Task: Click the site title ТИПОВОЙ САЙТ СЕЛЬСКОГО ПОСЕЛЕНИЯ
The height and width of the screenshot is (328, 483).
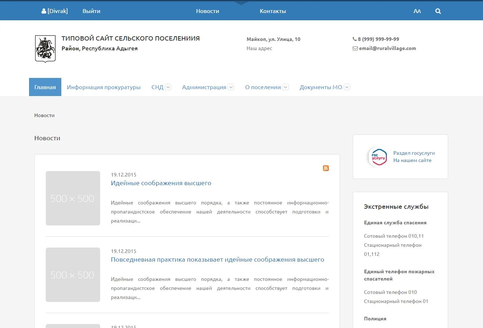Action: tap(131, 38)
